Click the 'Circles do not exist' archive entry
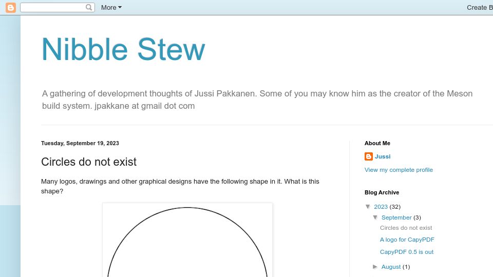This screenshot has width=493, height=277. pos(406,228)
